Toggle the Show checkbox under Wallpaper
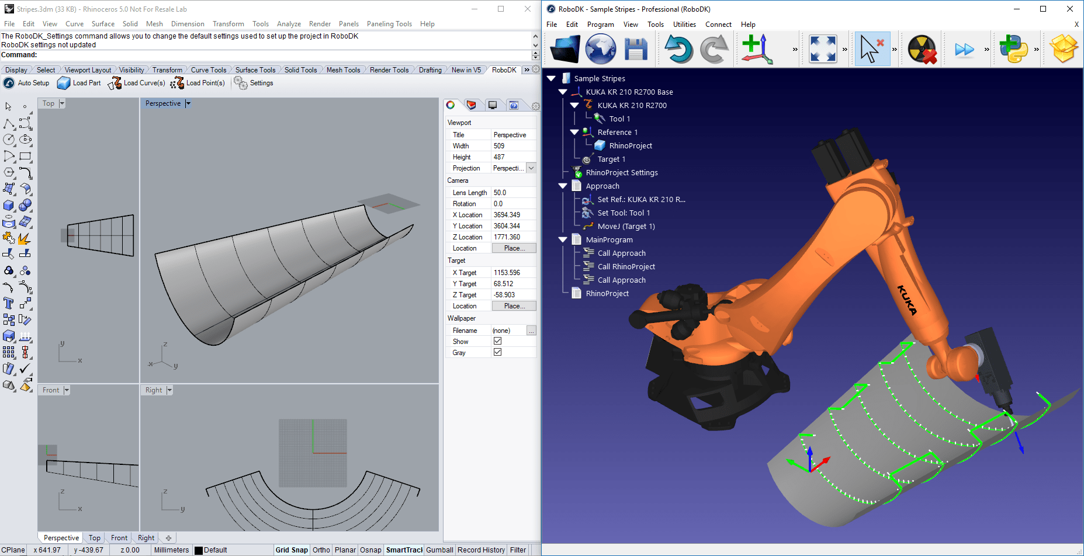The height and width of the screenshot is (556, 1084). 498,341
